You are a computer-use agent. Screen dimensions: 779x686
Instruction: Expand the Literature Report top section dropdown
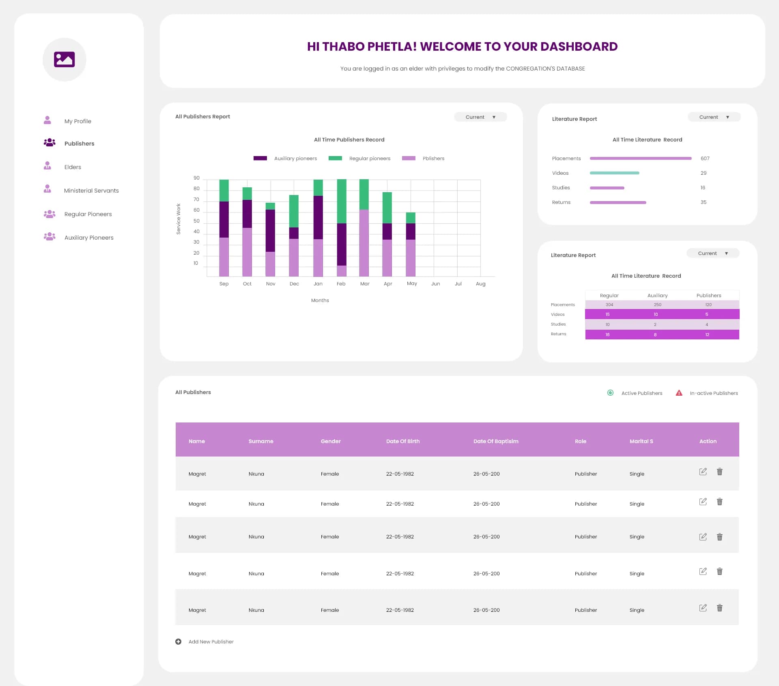(x=713, y=118)
